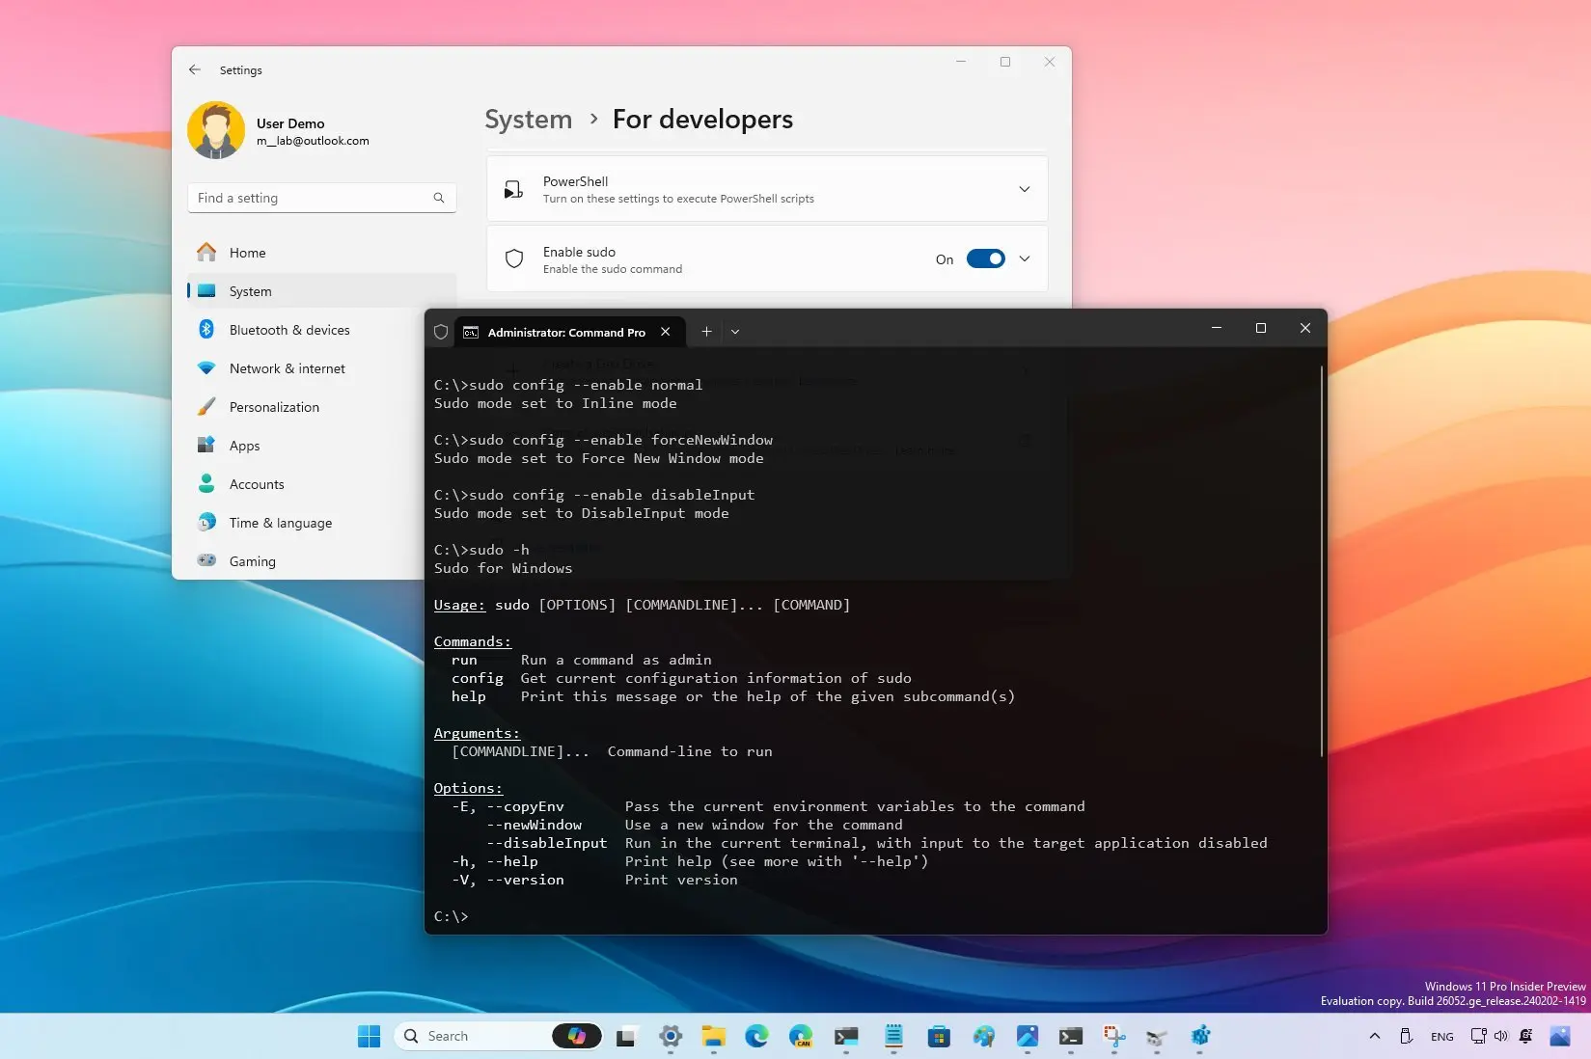1591x1059 pixels.
Task: Open Microsoft Store from the taskbar
Action: click(x=938, y=1036)
